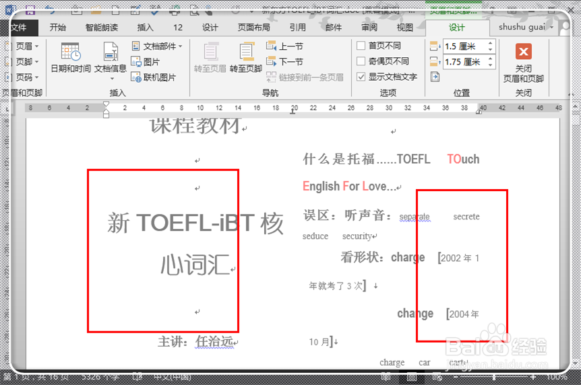Screen dimensions: 581x385
Task: Increase footer distance 1.75 厘米 up arrow
Action: [490, 59]
